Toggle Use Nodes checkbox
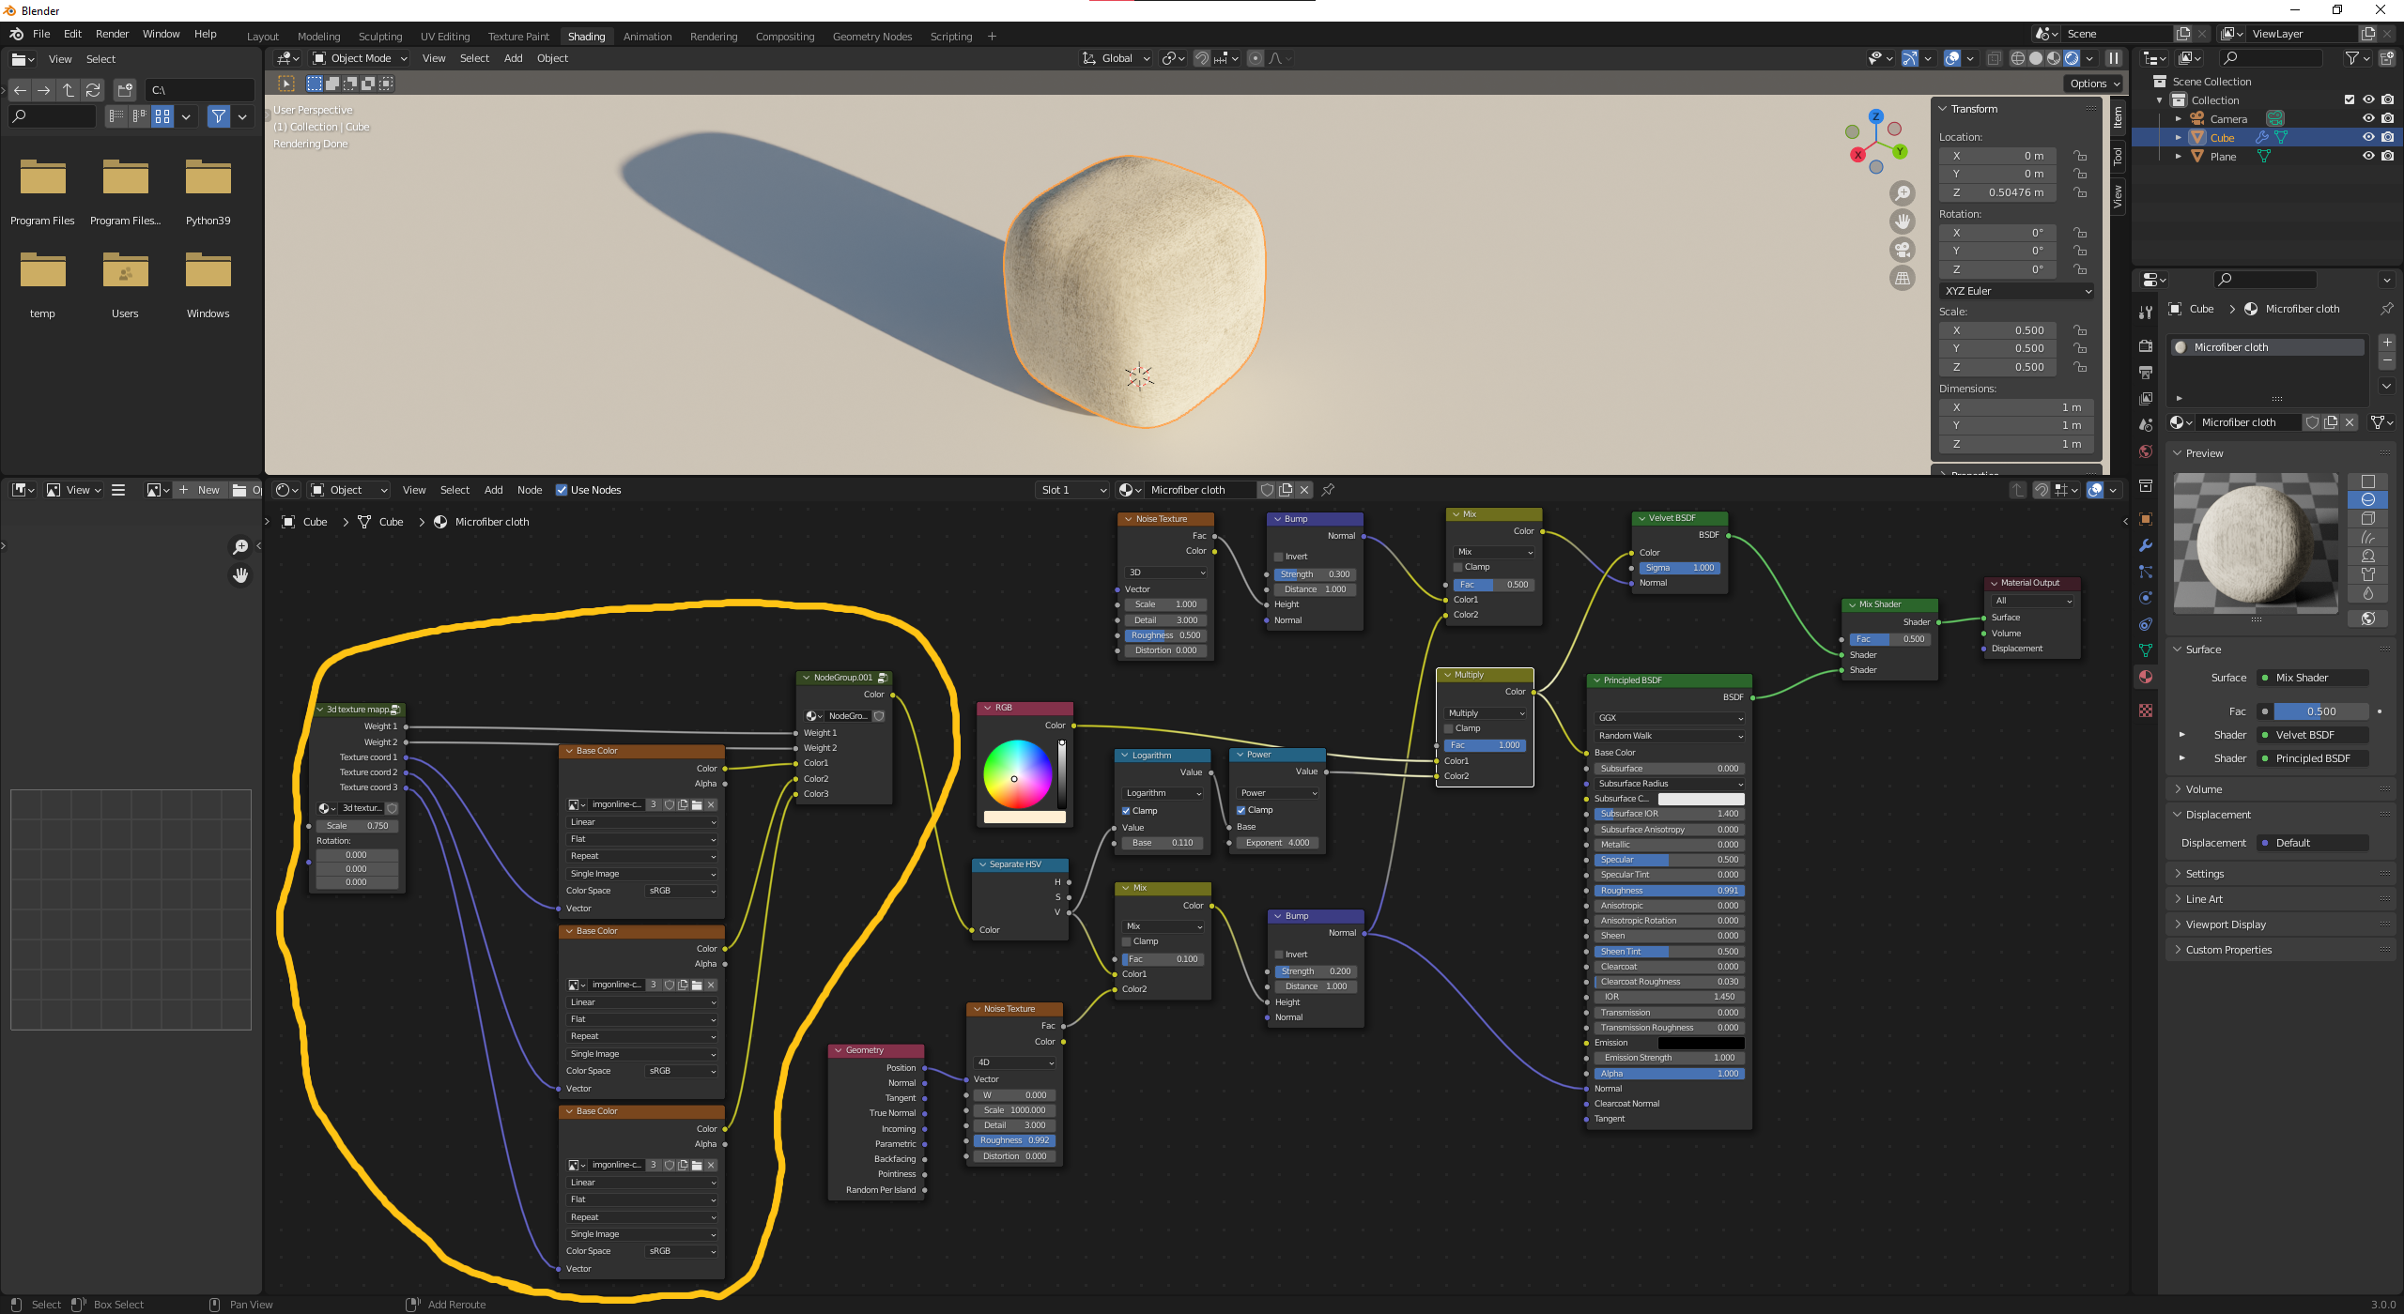The height and width of the screenshot is (1314, 2404). (x=562, y=490)
